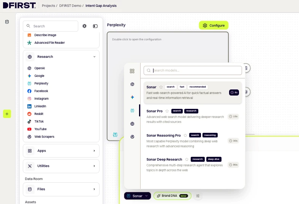Image resolution: width=299 pixels, height=204 pixels.
Task: Open the Sonar model dropdown
Action: pos(138,196)
